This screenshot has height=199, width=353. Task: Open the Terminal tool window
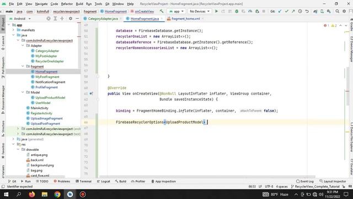(83, 181)
